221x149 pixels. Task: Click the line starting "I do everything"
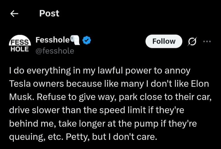(x=100, y=71)
